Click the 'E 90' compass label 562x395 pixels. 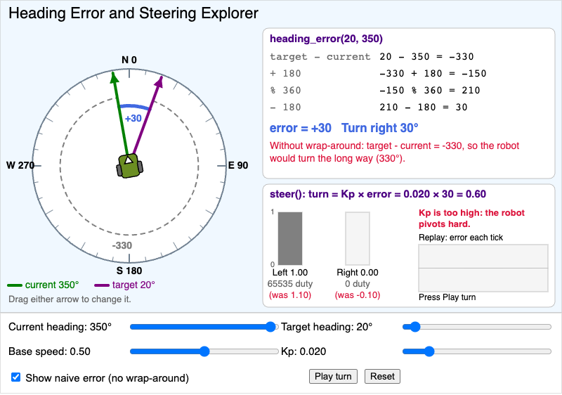238,165
